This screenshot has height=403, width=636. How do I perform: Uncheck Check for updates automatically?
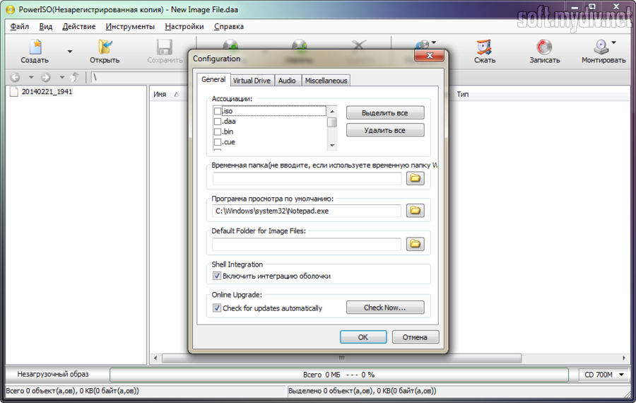click(x=217, y=308)
